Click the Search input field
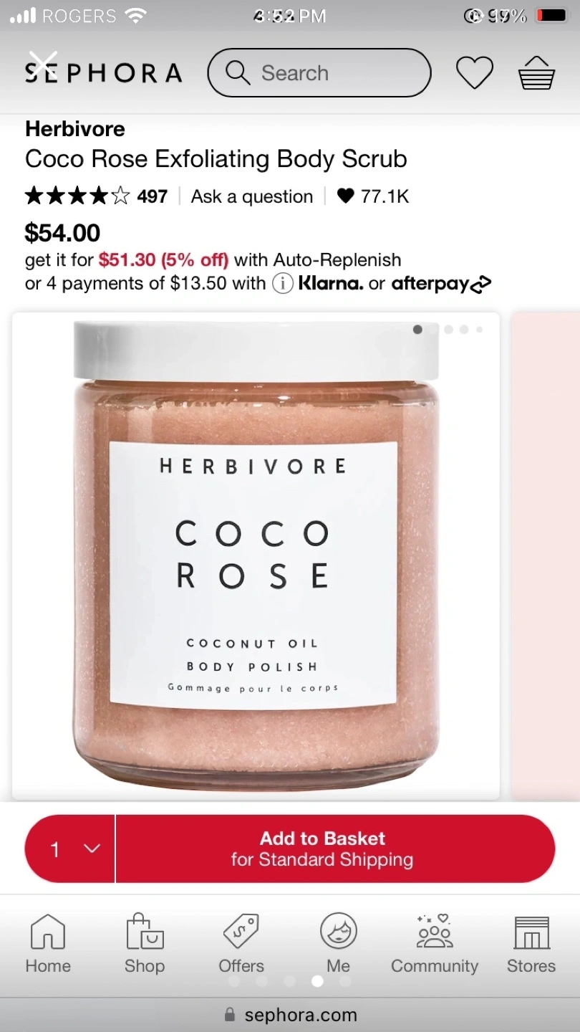 point(319,72)
